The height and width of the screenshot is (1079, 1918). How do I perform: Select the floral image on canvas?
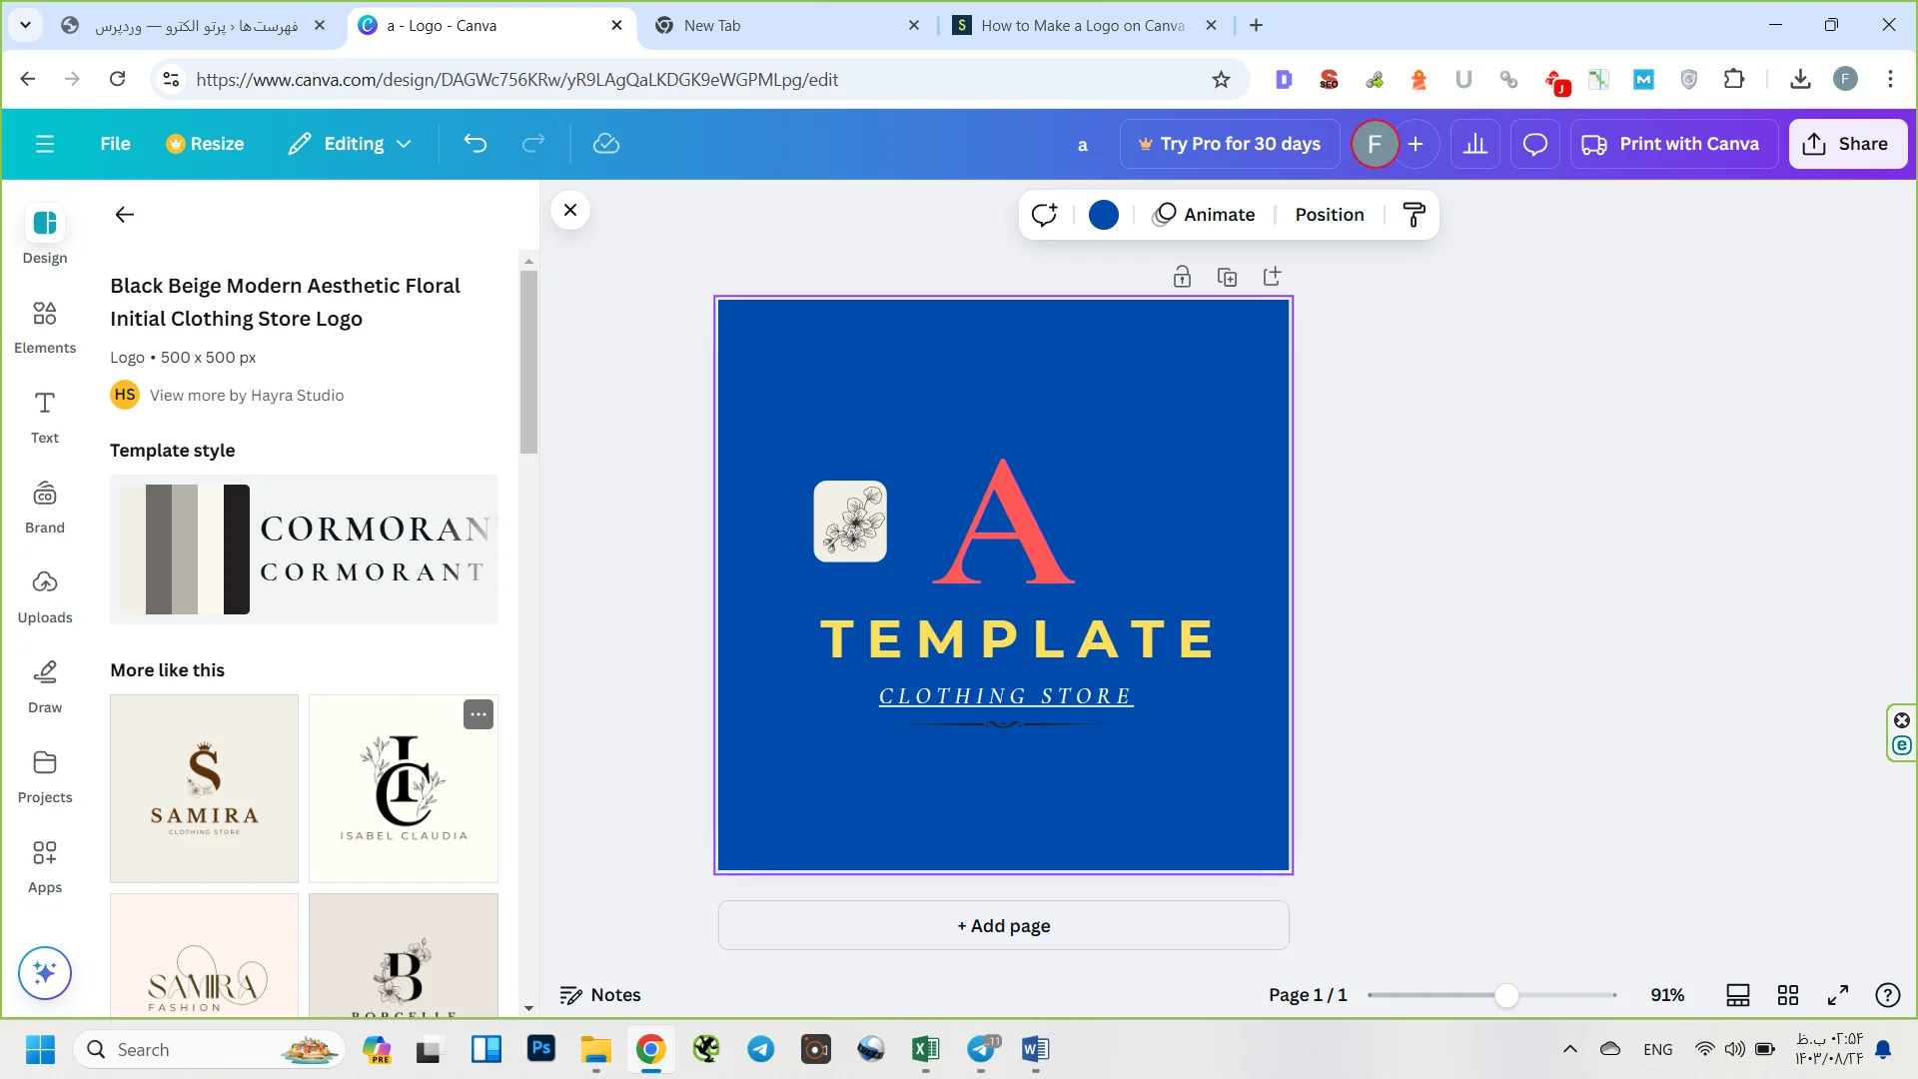[x=850, y=522]
